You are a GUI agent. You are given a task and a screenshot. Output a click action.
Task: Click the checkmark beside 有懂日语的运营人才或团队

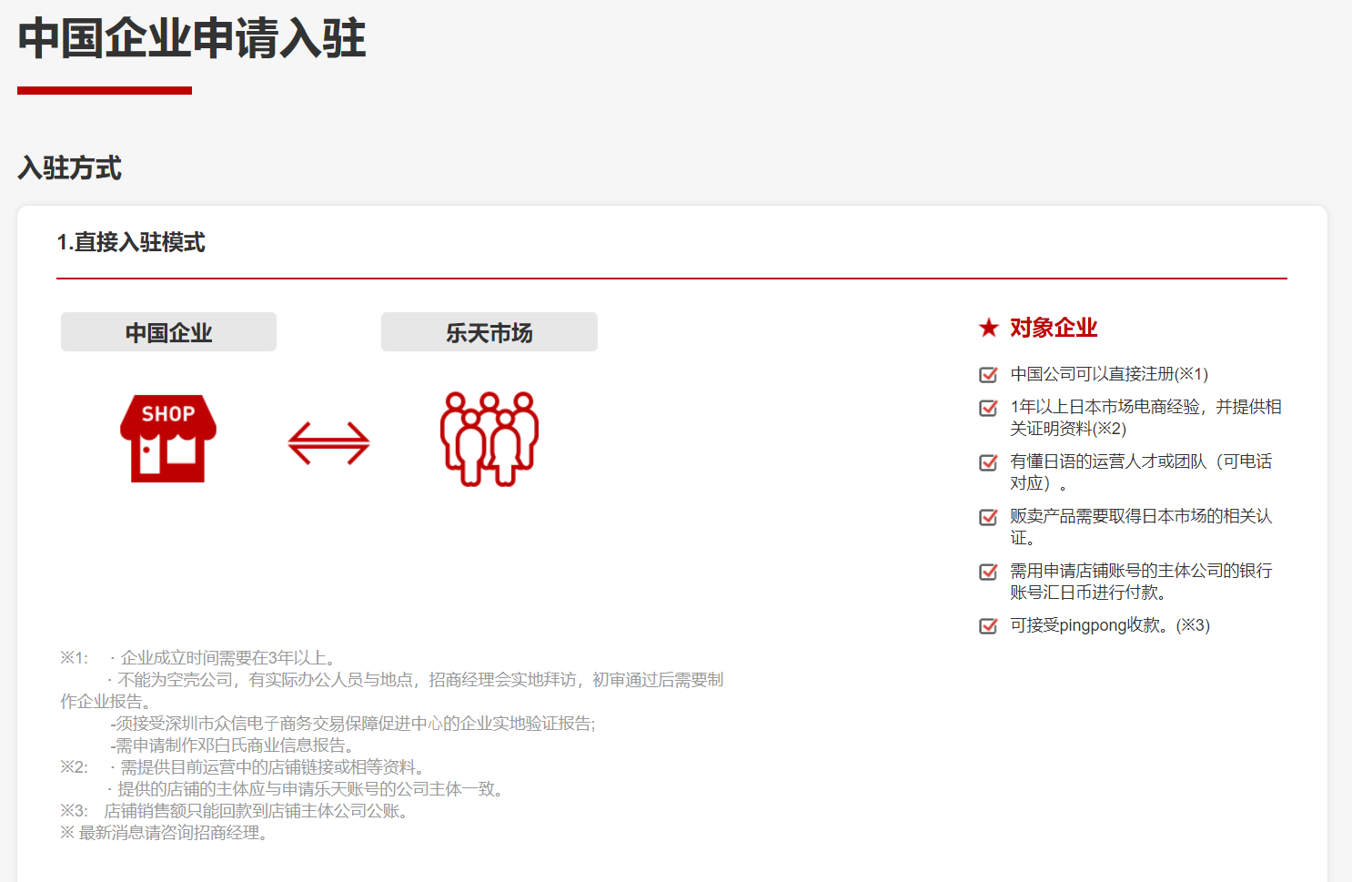point(988,462)
